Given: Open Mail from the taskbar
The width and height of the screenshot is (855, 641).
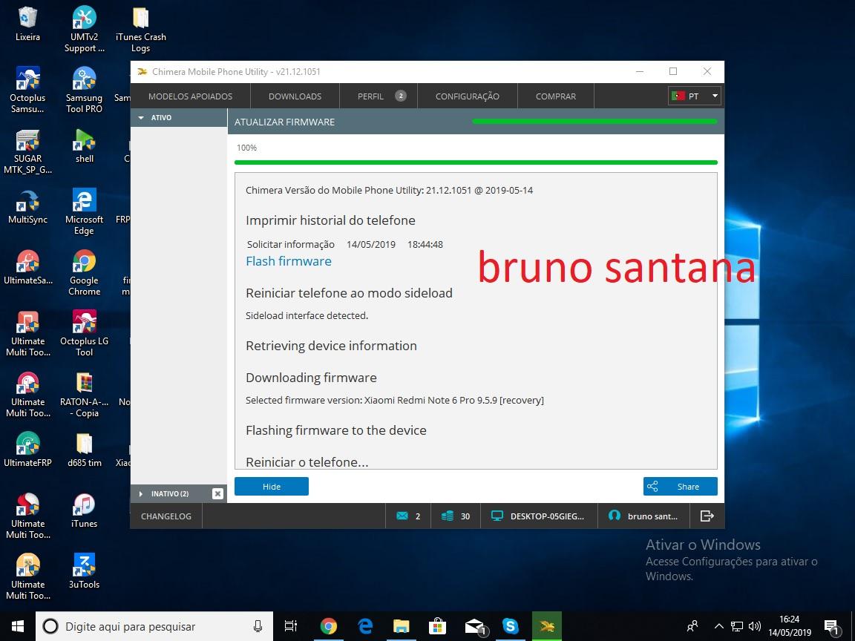Looking at the screenshot, I should point(474,626).
